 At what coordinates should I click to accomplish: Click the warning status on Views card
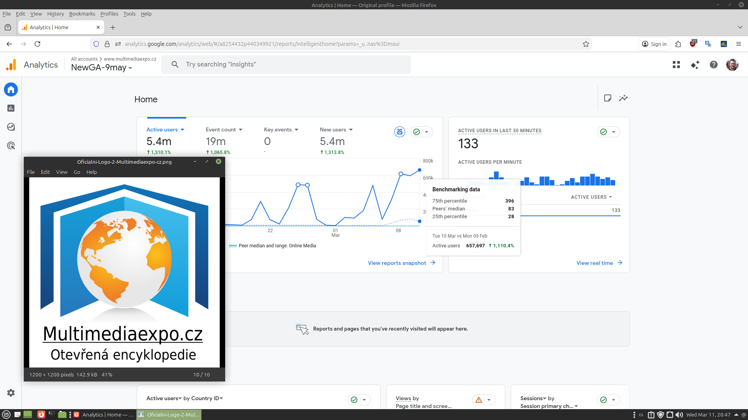479,400
